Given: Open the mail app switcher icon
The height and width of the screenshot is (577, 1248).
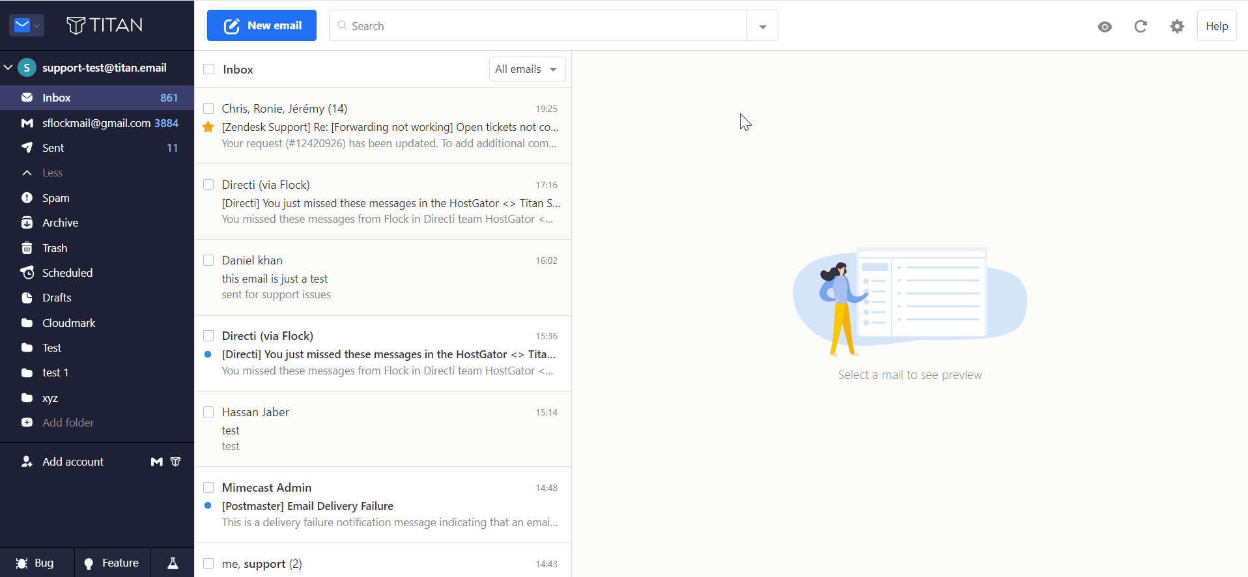Looking at the screenshot, I should pyautogui.click(x=27, y=25).
